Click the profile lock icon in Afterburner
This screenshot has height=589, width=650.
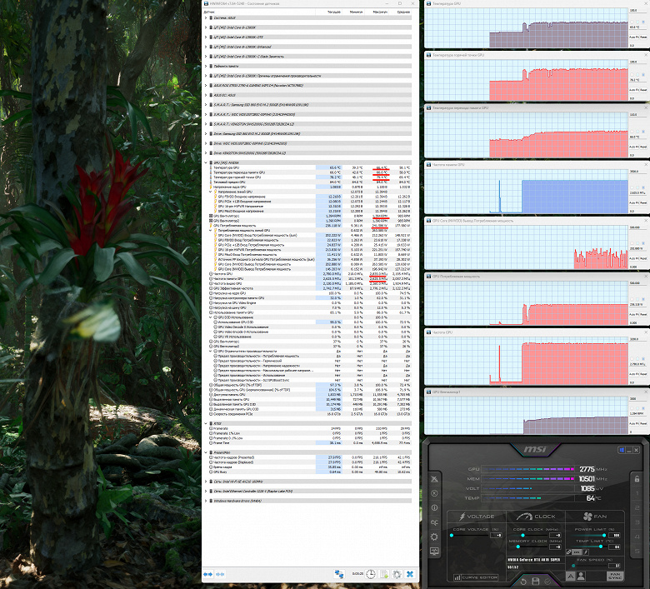(637, 479)
